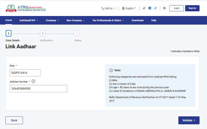
Task: Click the info icon beside Aadhaar Number
Action: pos(34,81)
